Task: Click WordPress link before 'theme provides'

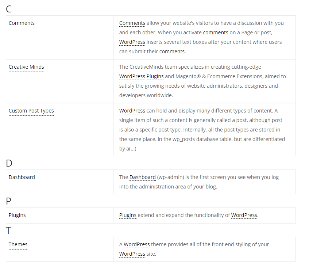Action: coord(137,244)
